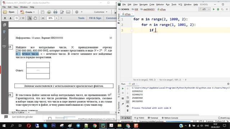Image resolution: width=230 pixels, height=129 pixels.
Task: Go to next page with down arrow
Action: click(10, 18)
